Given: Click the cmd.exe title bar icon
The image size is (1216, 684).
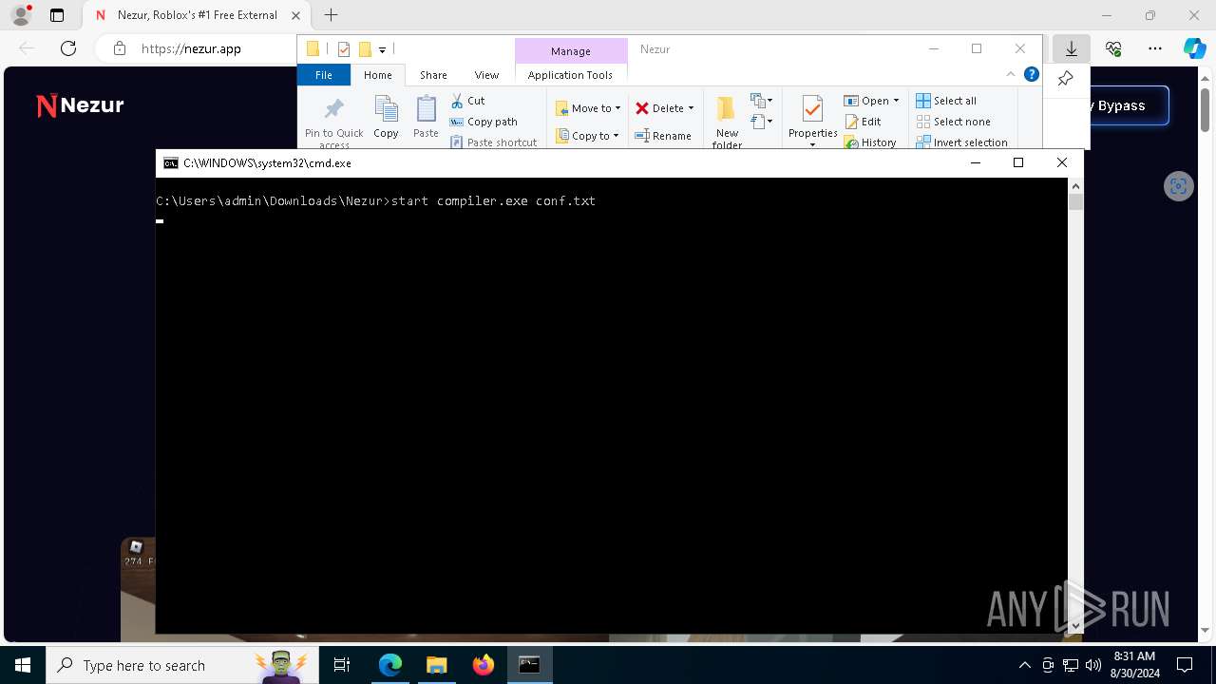Looking at the screenshot, I should (x=171, y=163).
